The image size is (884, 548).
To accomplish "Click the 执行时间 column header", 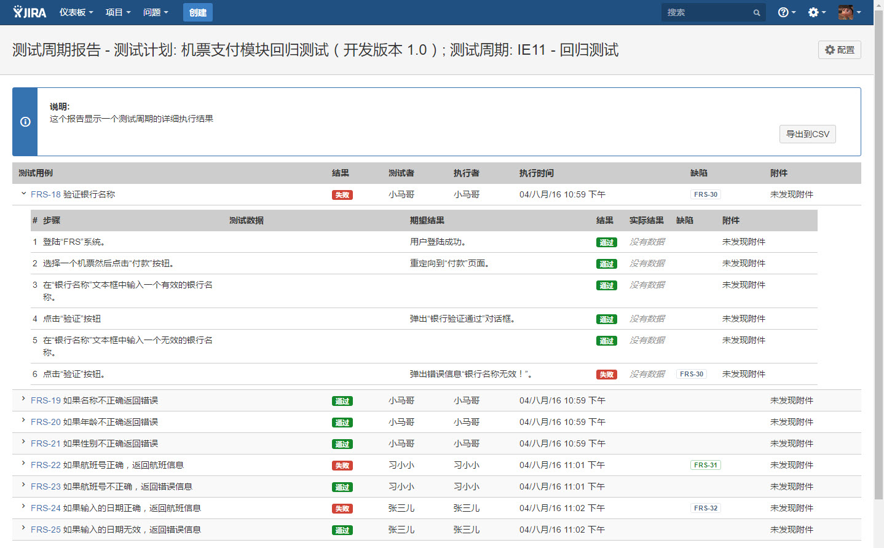I will point(537,173).
